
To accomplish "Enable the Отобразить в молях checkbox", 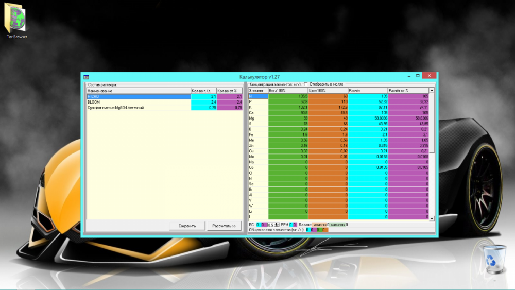I will [x=306, y=84].
